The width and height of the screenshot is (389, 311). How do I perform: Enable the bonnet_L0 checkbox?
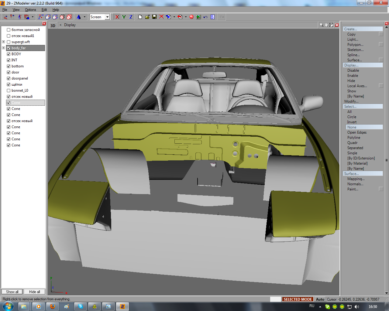(x=9, y=91)
